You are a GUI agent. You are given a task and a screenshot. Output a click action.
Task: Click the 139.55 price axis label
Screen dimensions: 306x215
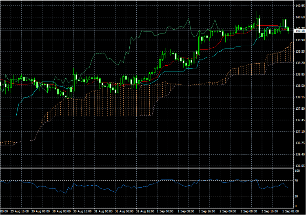tap(300, 51)
